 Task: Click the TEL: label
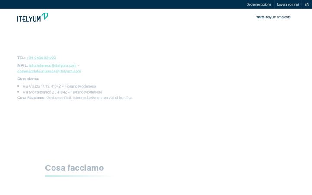pos(21,58)
